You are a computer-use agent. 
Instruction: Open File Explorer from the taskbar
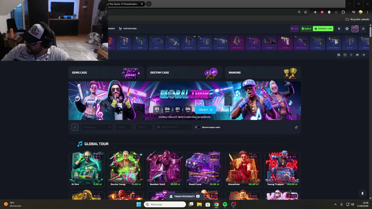click(x=199, y=204)
